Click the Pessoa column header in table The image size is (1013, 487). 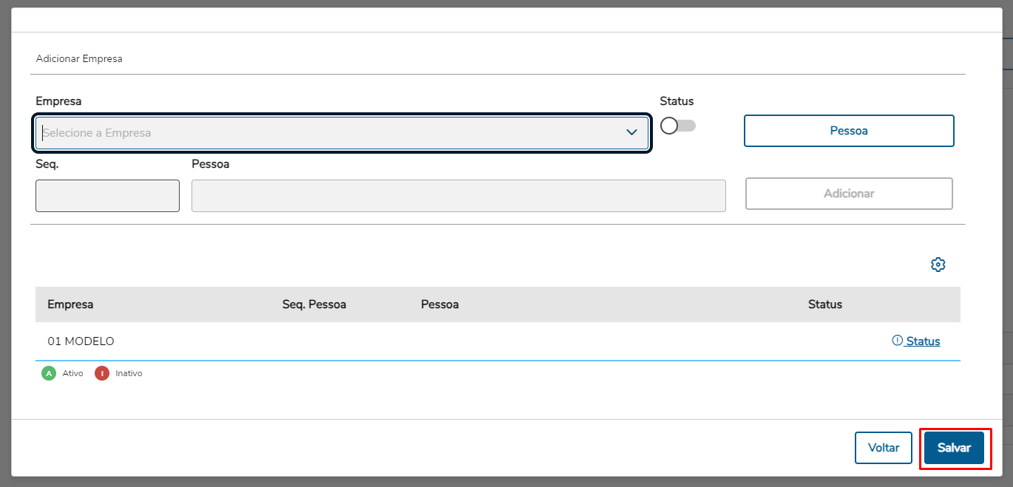[x=440, y=304]
